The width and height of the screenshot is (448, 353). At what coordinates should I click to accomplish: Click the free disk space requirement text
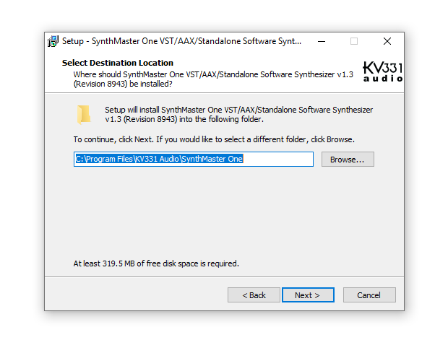click(156, 263)
